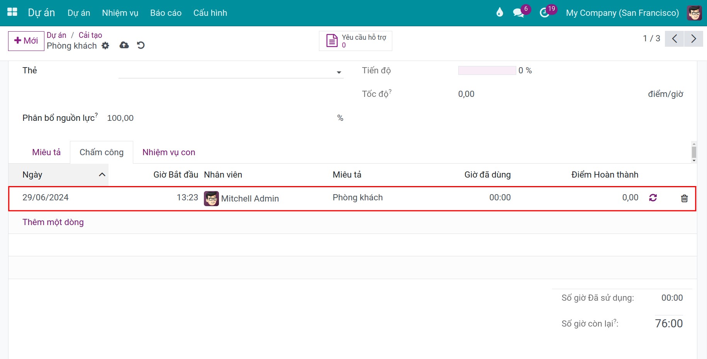Open the user avatar menu
The height and width of the screenshot is (359, 707).
point(694,13)
